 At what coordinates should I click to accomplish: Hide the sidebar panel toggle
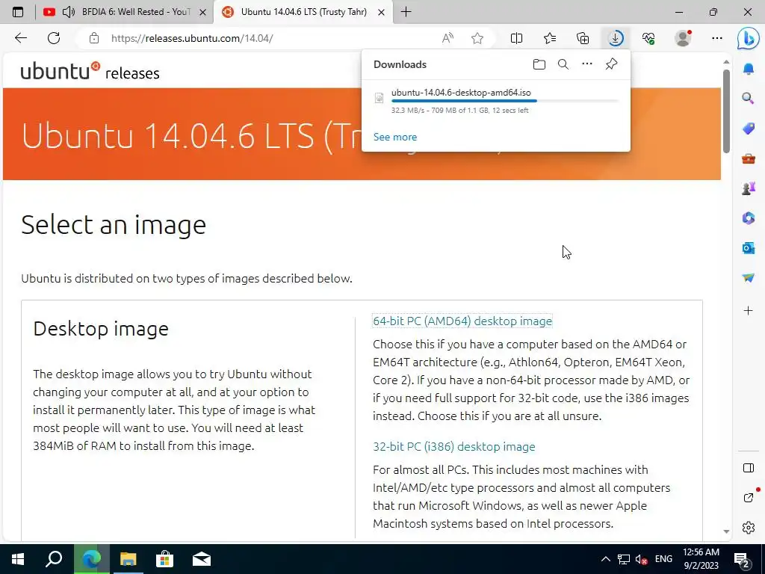point(748,468)
